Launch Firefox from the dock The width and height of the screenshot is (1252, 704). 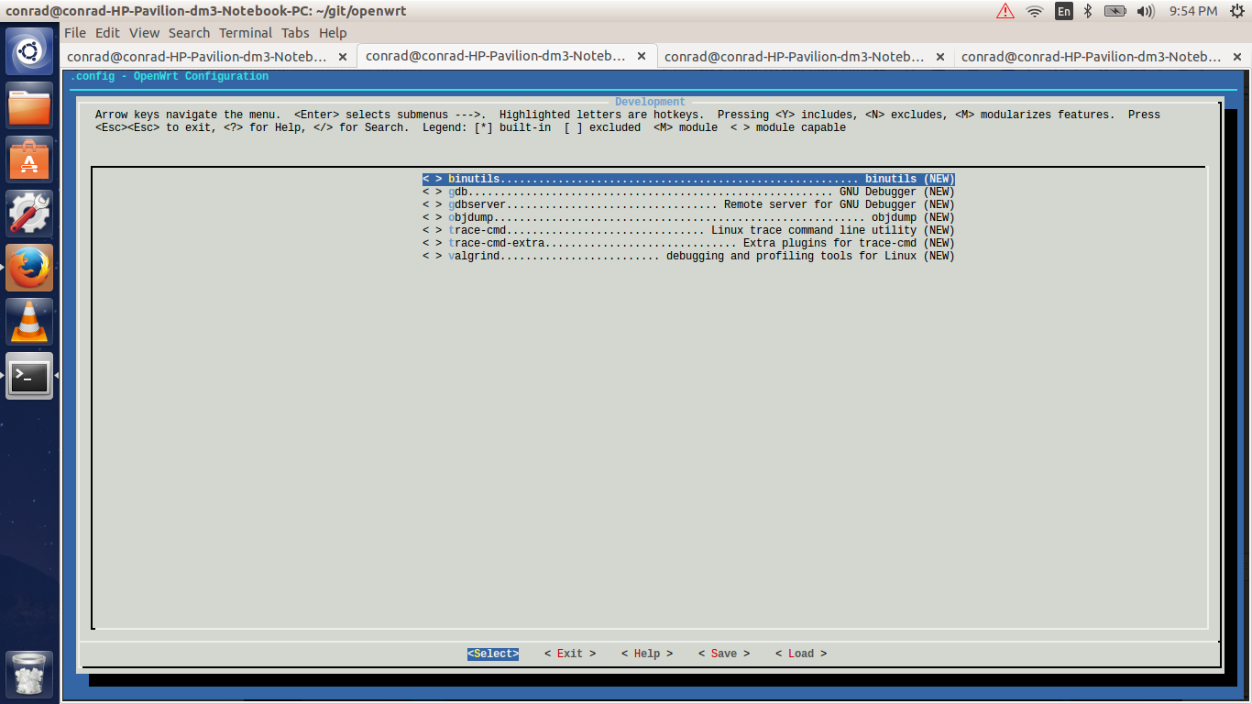(30, 268)
